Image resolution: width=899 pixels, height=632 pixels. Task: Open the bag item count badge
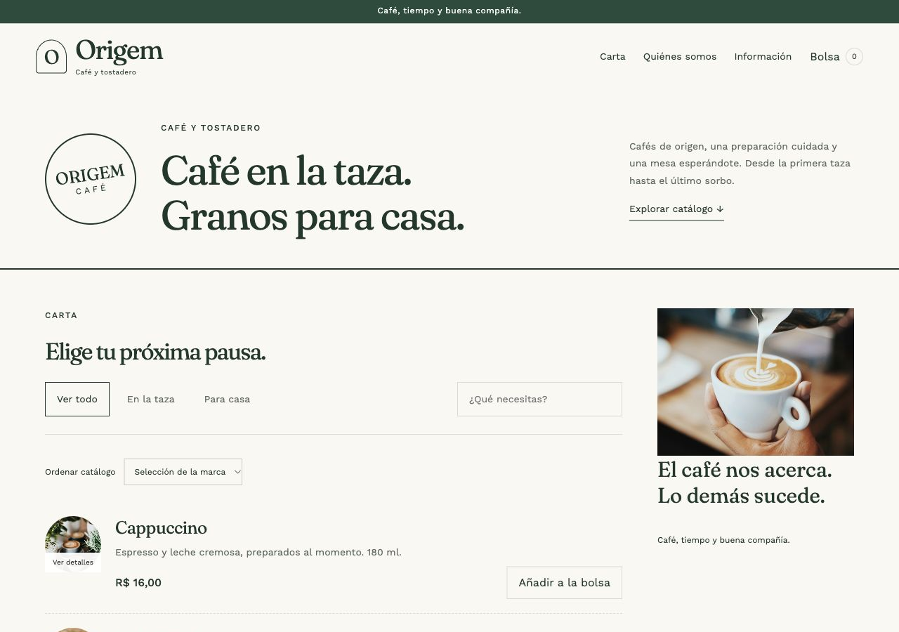[x=854, y=57]
